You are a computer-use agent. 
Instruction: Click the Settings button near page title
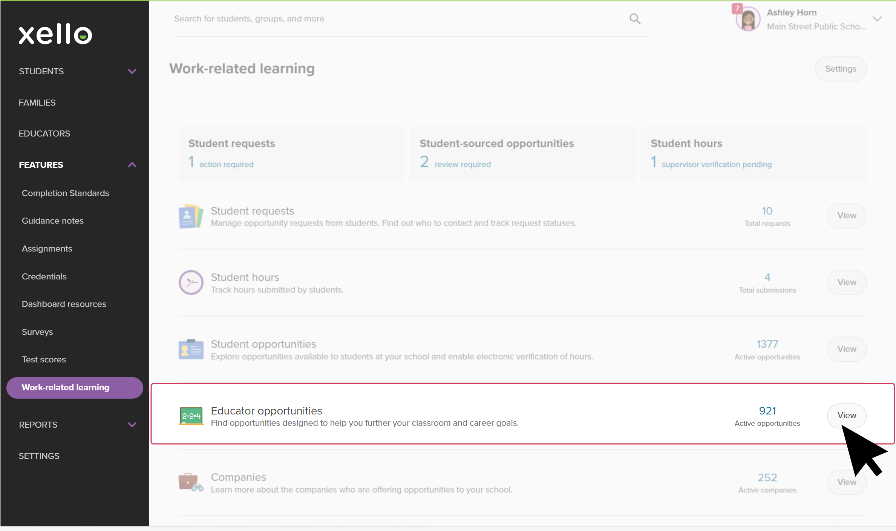(840, 69)
